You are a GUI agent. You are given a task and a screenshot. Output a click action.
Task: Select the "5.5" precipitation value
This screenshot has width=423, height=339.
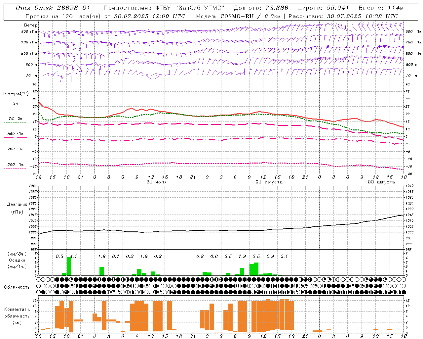[x=256, y=256]
